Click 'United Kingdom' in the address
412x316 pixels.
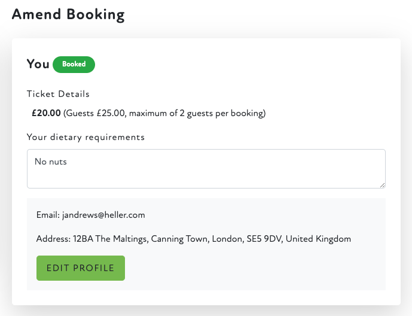[x=319, y=239]
